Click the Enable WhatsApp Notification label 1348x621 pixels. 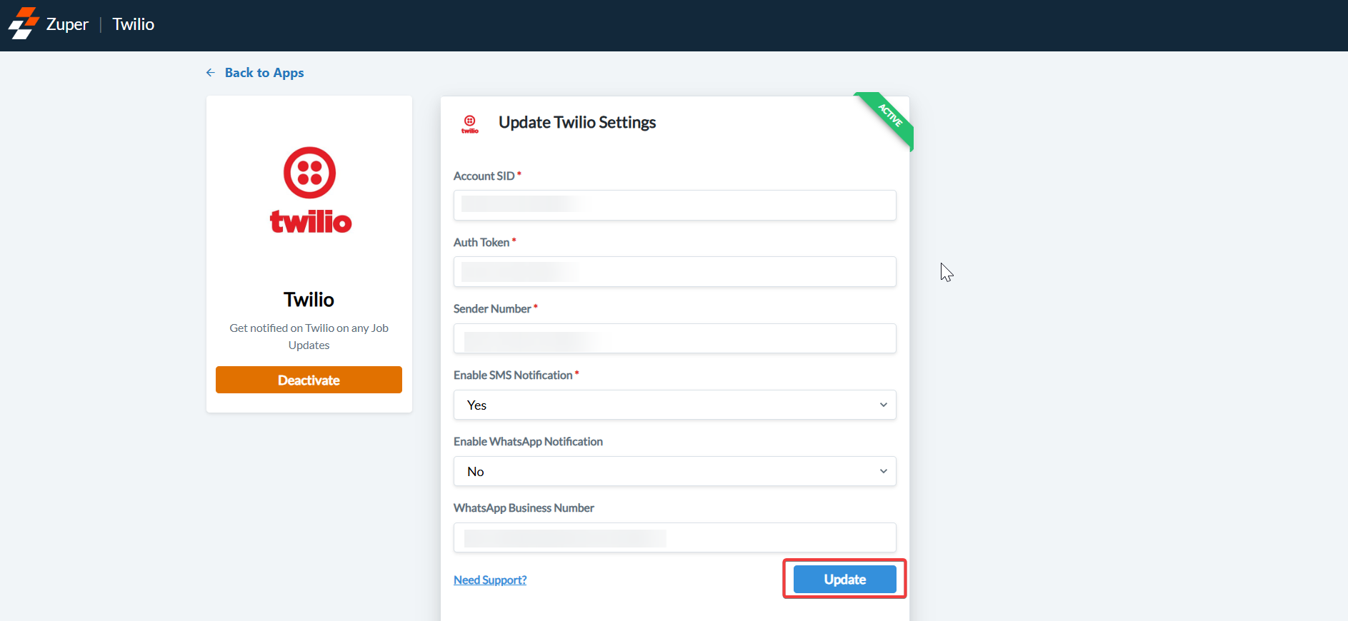pyautogui.click(x=528, y=442)
